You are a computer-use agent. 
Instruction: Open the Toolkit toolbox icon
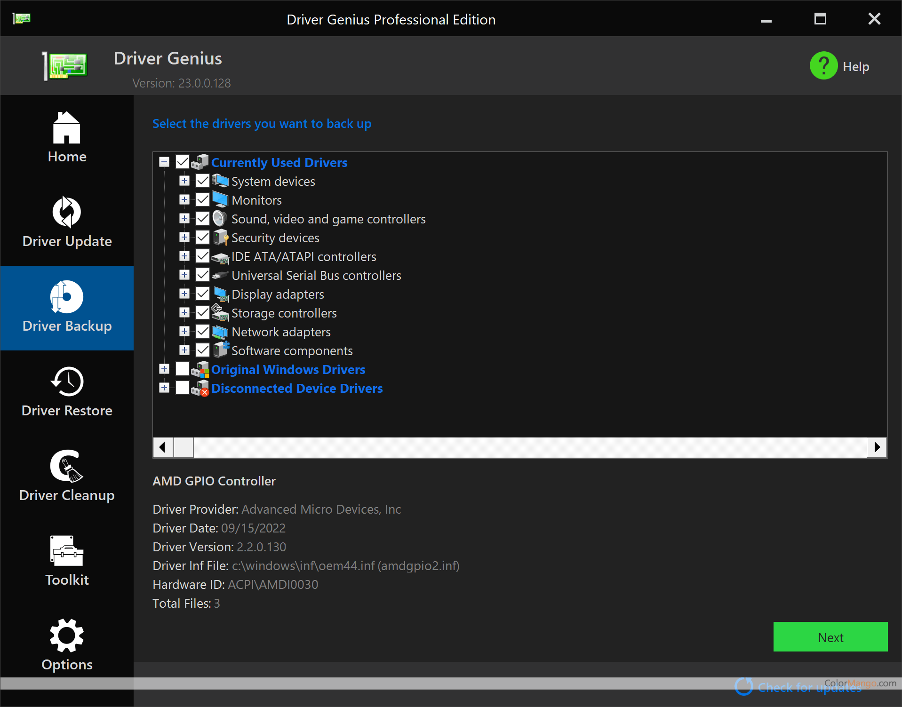click(67, 551)
